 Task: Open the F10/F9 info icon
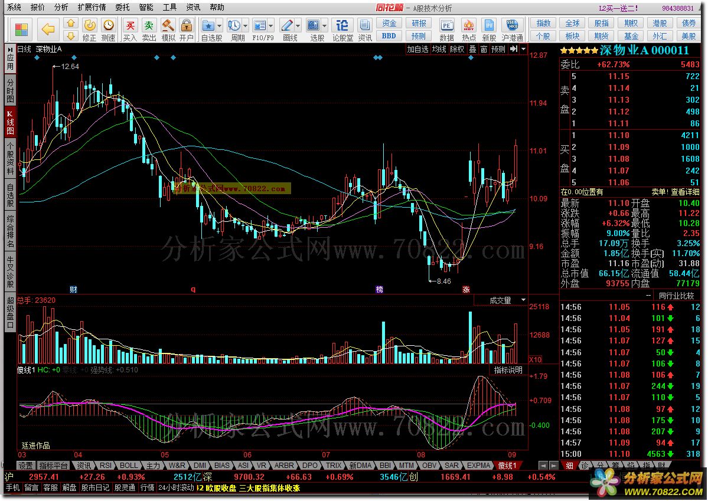[260, 26]
